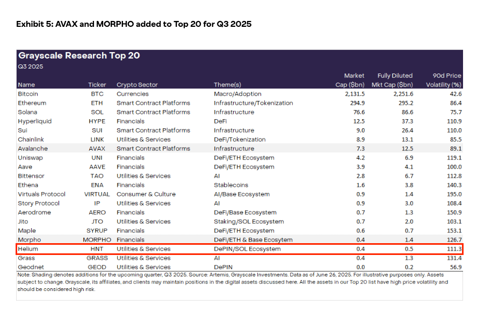Click the 'Bittensor' name cell
Screen dimensions: 477x321
point(31,176)
